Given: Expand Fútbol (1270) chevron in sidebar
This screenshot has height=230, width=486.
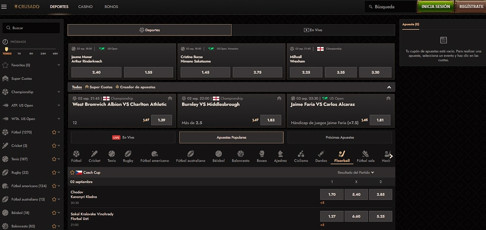Looking at the screenshot, I should tap(59, 133).
